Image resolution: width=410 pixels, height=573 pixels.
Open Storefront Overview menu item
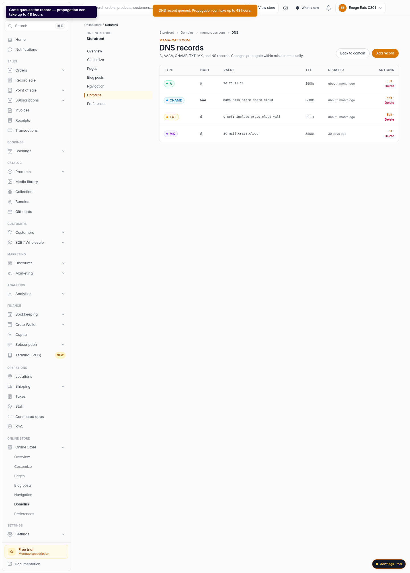click(x=95, y=51)
